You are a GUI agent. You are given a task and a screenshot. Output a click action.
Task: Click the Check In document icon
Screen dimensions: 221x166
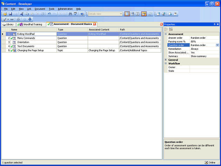[158, 14]
